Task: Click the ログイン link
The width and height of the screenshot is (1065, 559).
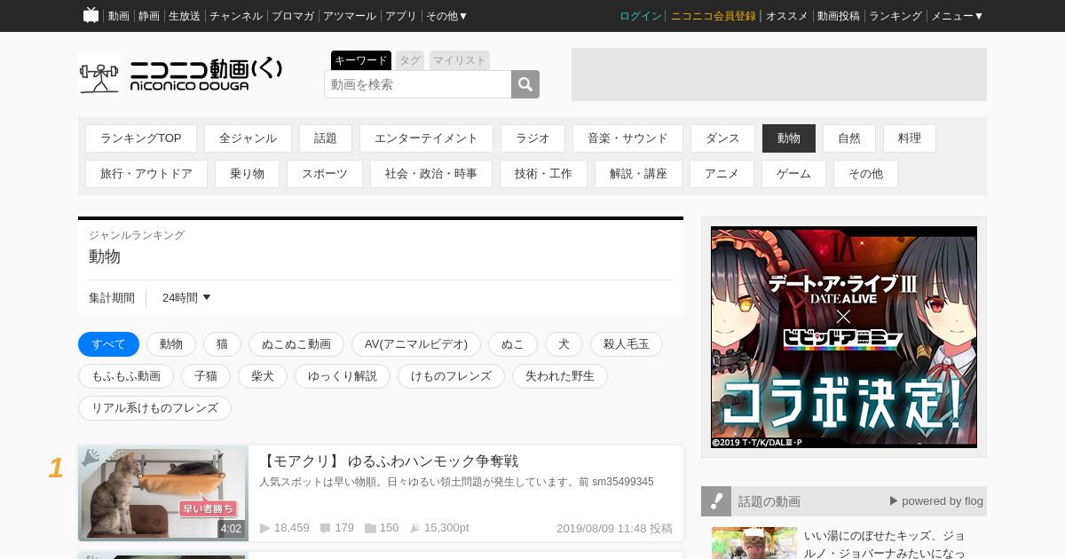Action: click(641, 16)
